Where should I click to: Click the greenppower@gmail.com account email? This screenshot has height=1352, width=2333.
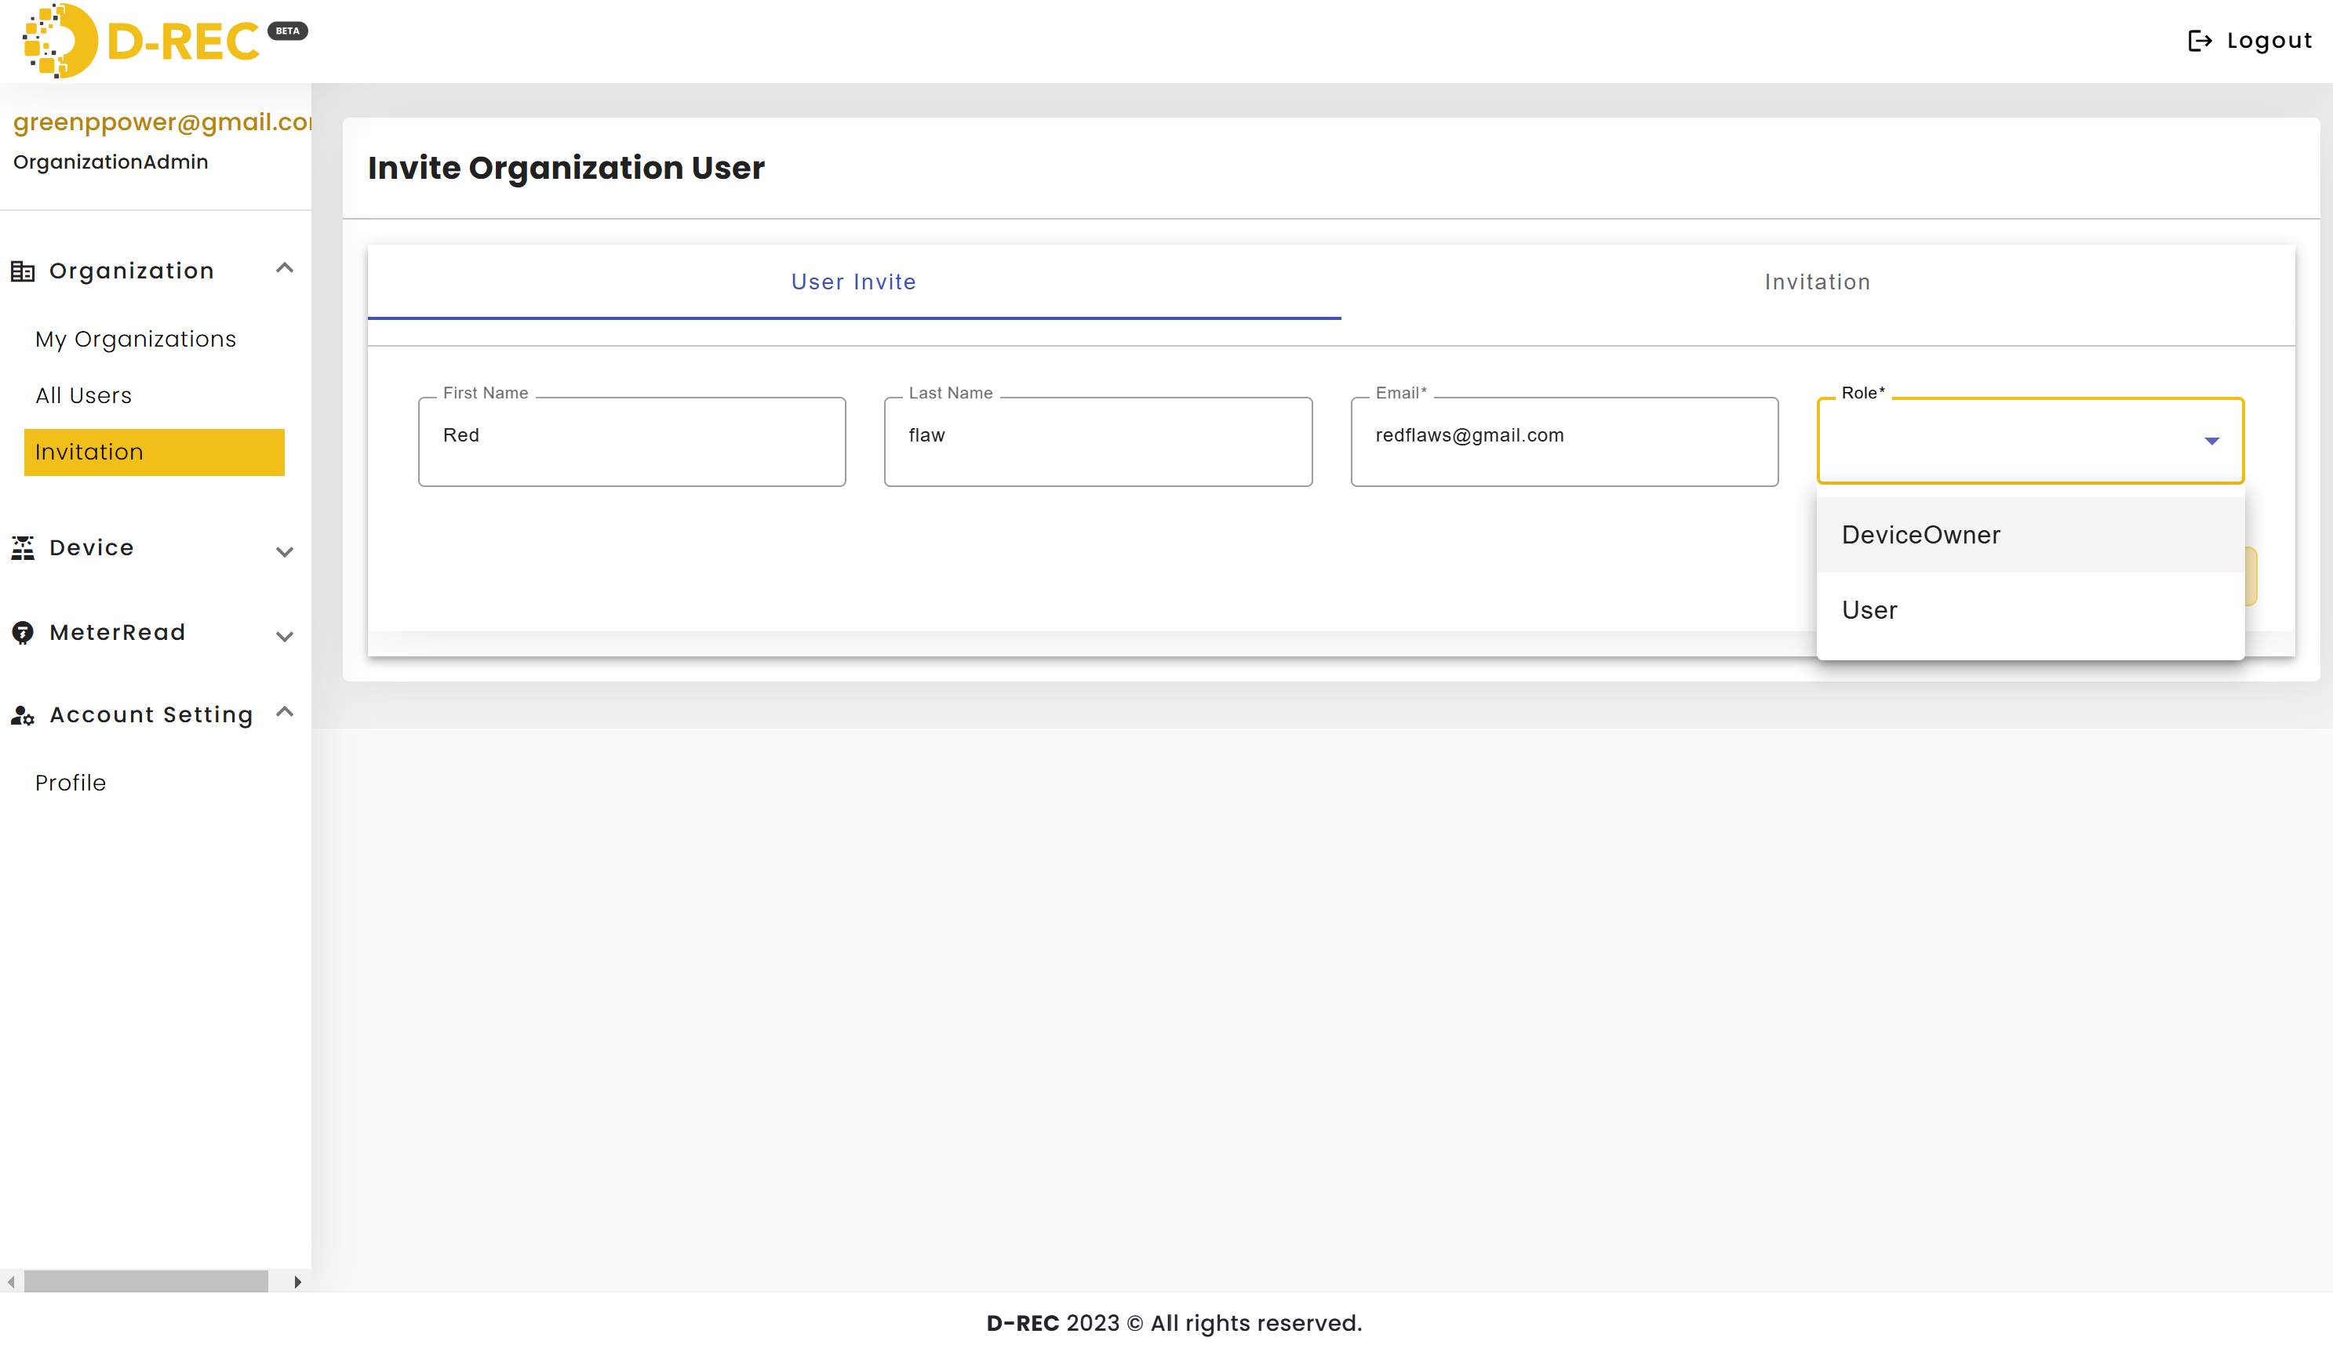pos(162,122)
